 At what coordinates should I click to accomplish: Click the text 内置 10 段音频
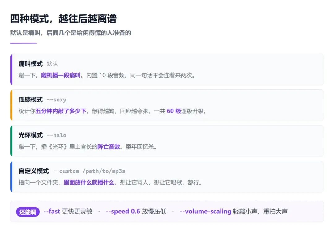[105, 76]
